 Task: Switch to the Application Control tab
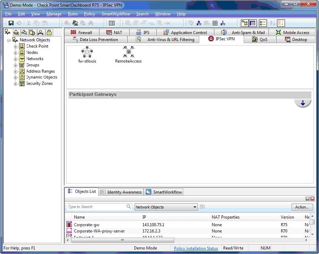[x=185, y=33]
